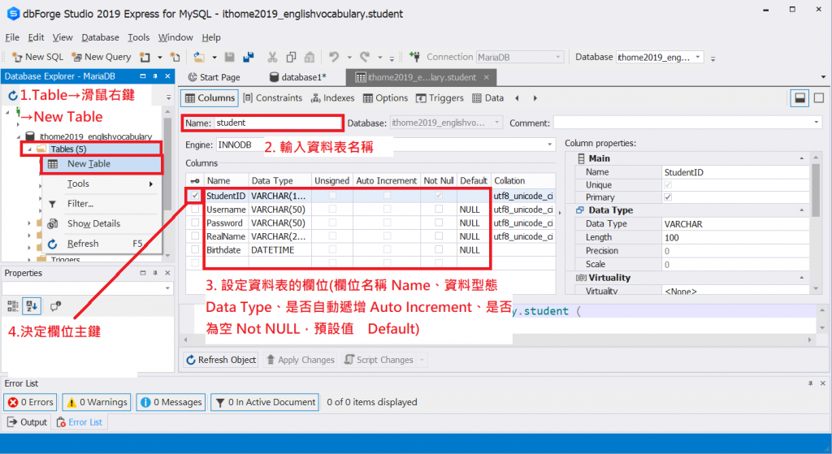Click the Paste icon in toolbar
The height and width of the screenshot is (454, 832).
[310, 57]
